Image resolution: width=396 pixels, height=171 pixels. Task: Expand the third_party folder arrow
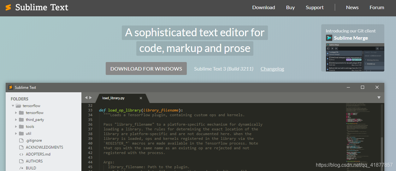click(x=16, y=120)
